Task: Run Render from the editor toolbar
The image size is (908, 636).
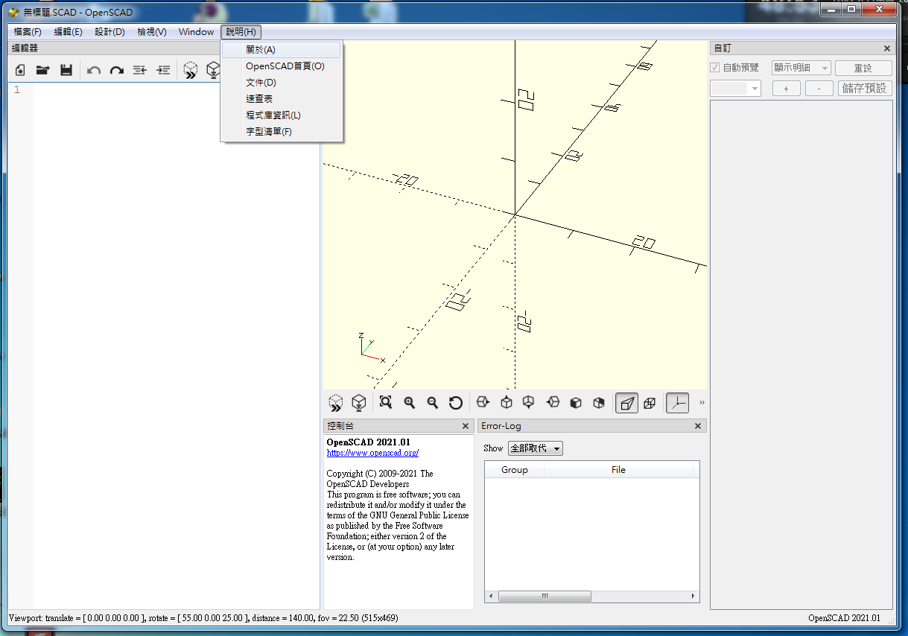Action: coord(213,70)
